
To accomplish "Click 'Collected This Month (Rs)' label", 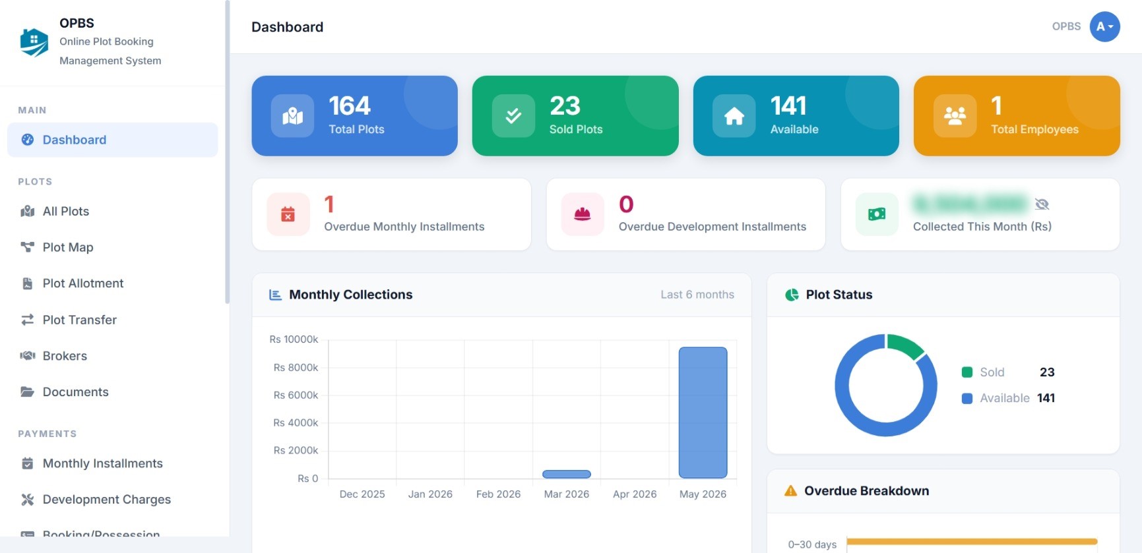I will pyautogui.click(x=982, y=227).
